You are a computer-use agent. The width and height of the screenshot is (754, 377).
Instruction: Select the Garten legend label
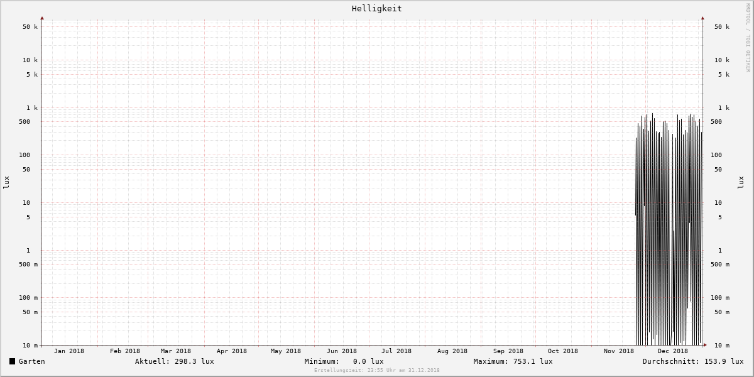(x=31, y=361)
